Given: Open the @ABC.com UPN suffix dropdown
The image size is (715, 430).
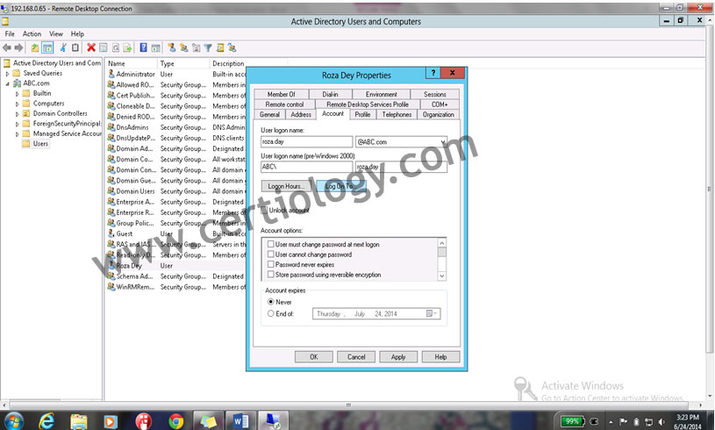Looking at the screenshot, I should 442,142.
